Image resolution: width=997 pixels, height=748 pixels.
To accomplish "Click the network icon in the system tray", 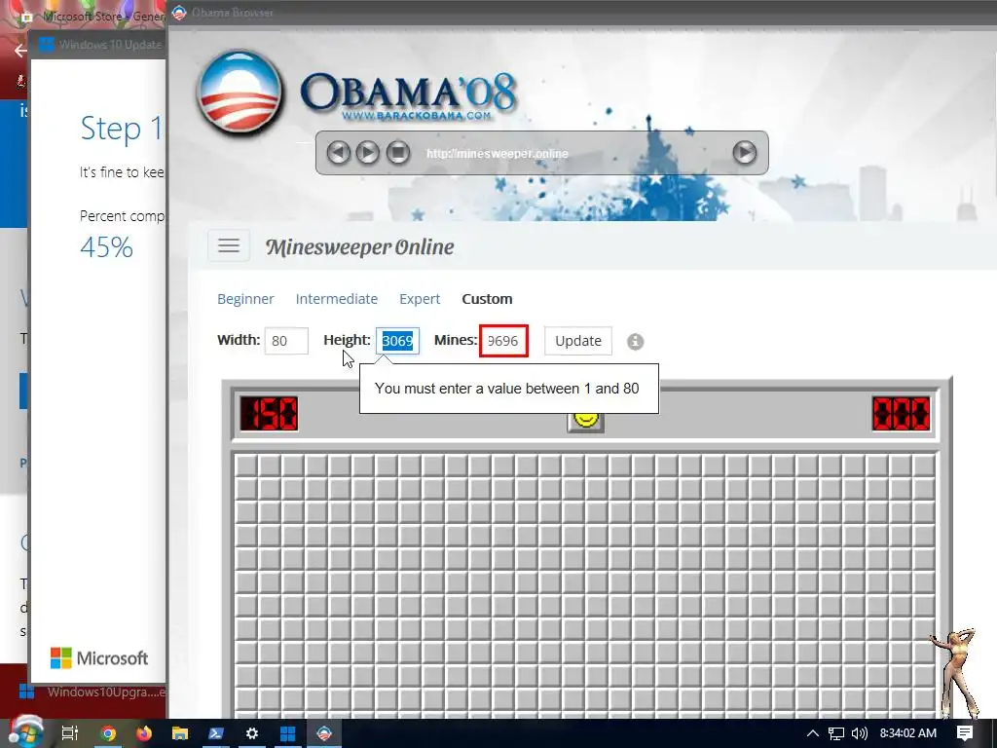I will 836,734.
